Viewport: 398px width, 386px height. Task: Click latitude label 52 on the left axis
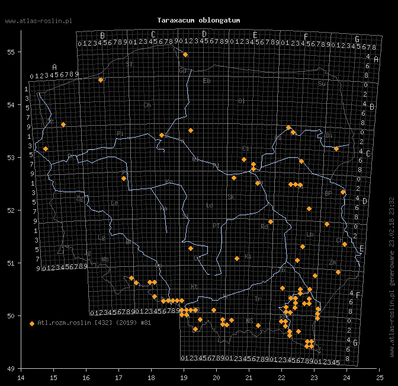point(11,210)
